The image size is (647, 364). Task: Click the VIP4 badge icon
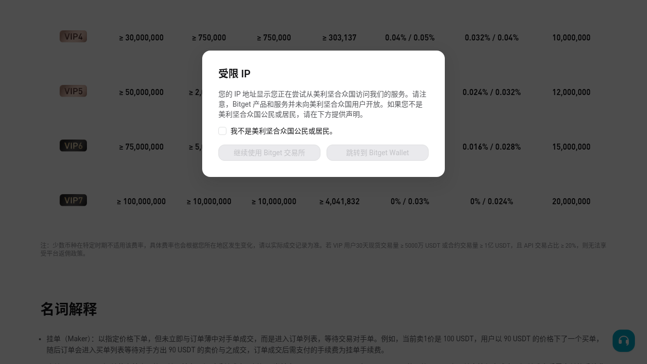(73, 36)
